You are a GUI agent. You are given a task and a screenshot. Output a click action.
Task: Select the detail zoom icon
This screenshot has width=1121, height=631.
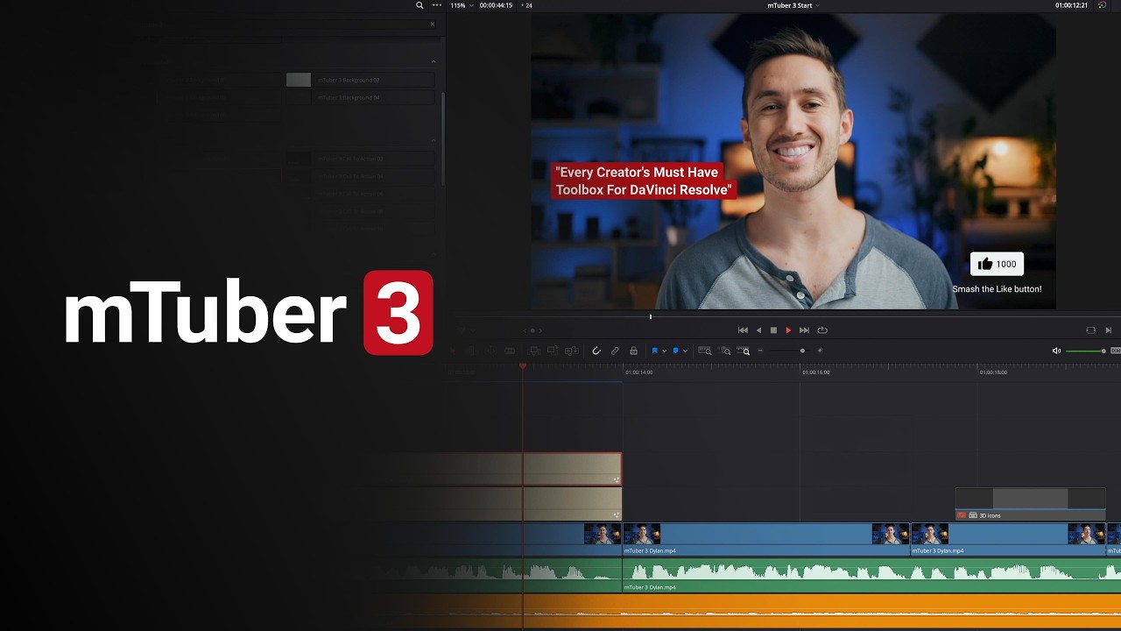[x=725, y=351]
